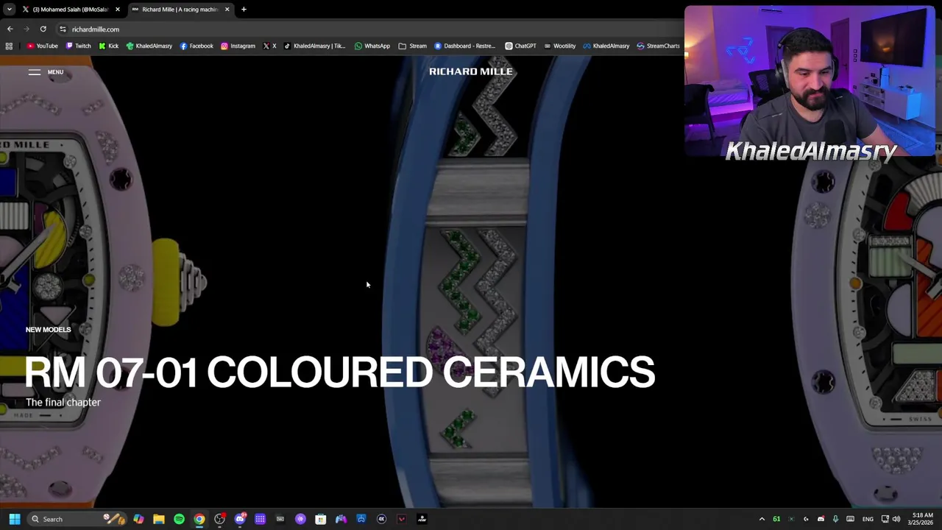Screen dimensions: 942x530
Task: Open the touch keyboard tray icon
Action: click(x=850, y=519)
